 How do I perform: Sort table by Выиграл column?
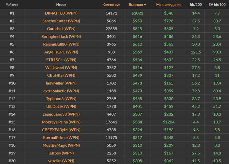[x=136, y=5]
